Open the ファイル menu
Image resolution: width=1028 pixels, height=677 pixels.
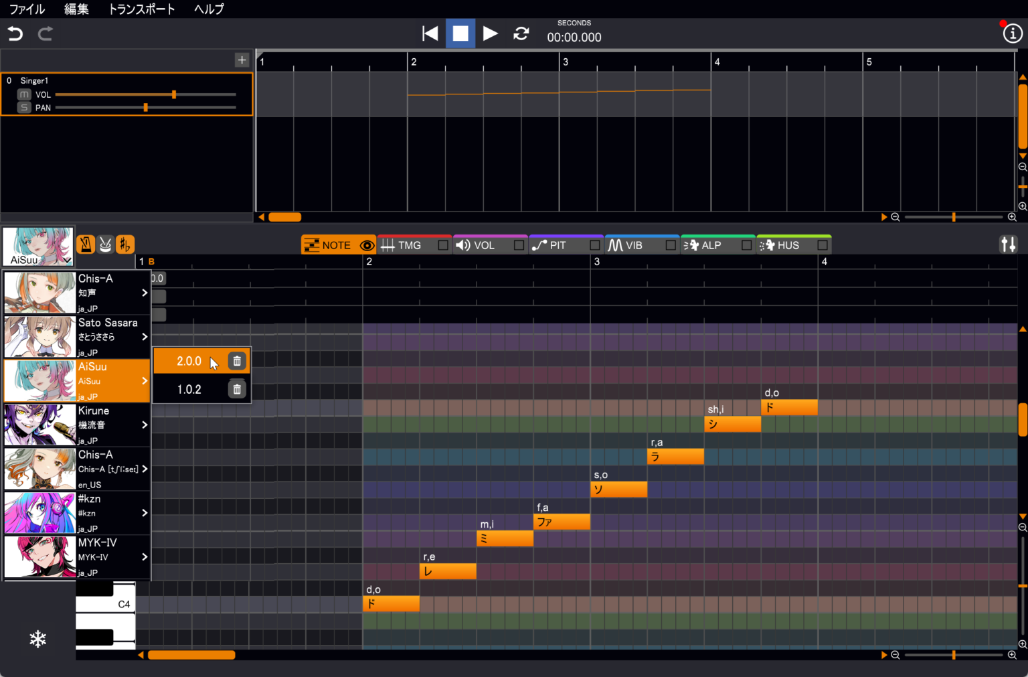coord(27,9)
